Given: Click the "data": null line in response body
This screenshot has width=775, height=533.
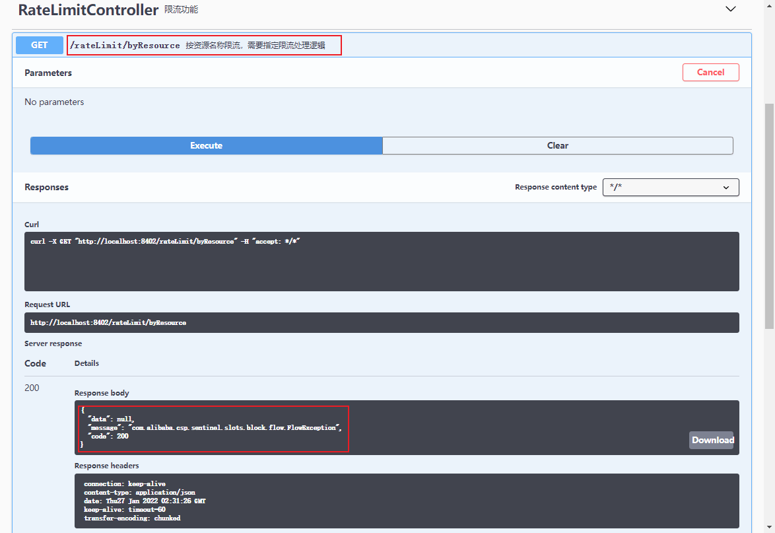Looking at the screenshot, I should (x=110, y=419).
